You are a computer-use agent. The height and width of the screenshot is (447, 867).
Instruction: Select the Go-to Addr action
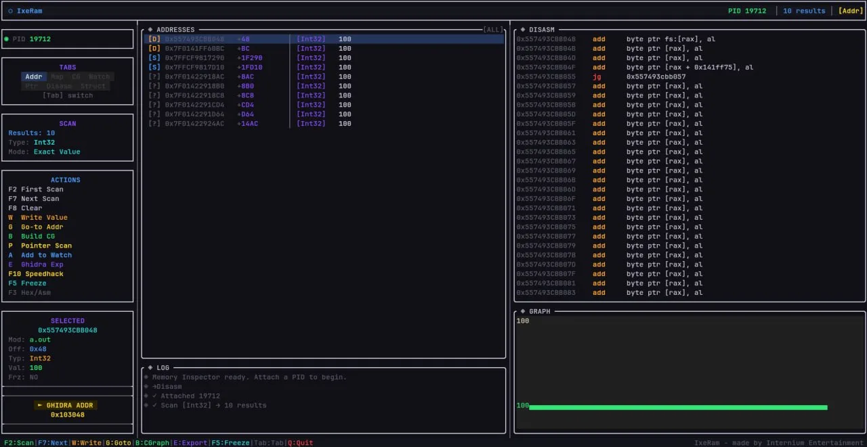pos(36,227)
